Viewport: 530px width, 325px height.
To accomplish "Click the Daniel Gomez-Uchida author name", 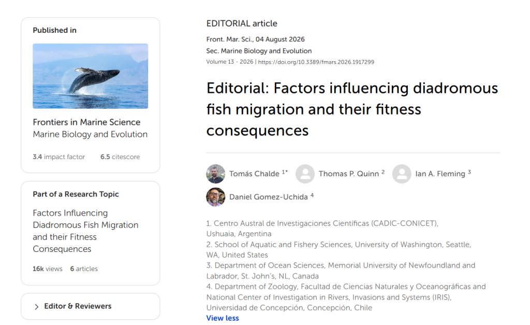I will tap(269, 197).
